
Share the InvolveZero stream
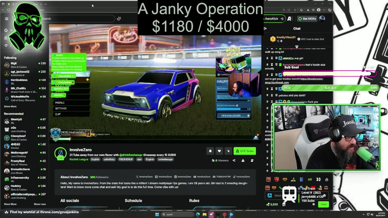click(234, 160)
